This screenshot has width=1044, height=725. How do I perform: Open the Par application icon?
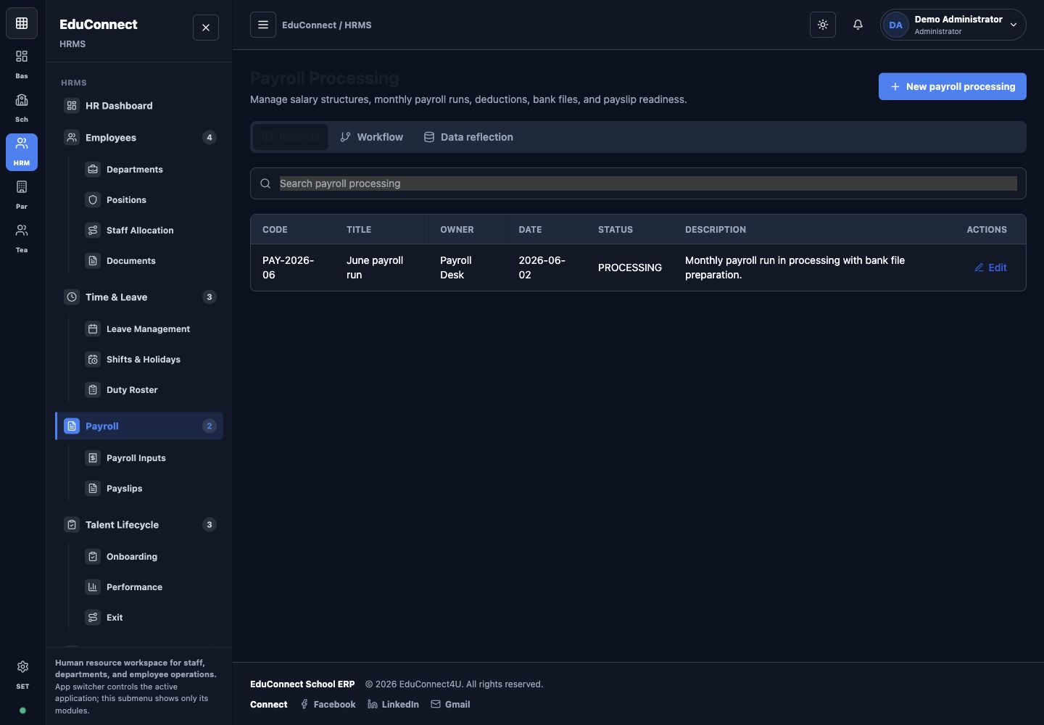tap(22, 194)
